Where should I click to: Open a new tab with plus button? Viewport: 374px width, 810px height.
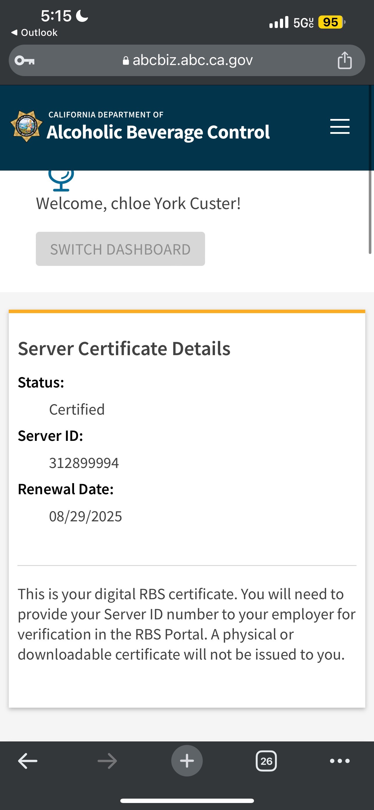tap(187, 761)
